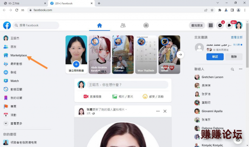The image size is (249, 147).
Task: Reload the page
Action: pyautogui.click(x=17, y=10)
